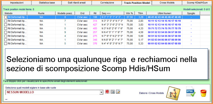Click the yellow trash bin icon

[x=203, y=93]
